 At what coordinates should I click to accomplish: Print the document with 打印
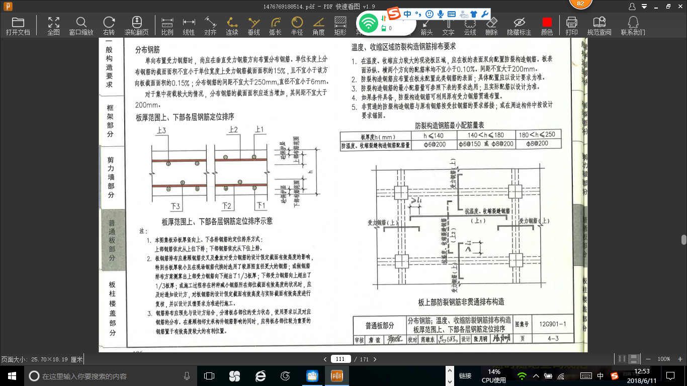coord(571,26)
